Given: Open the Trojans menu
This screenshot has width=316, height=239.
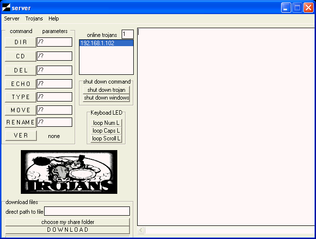Looking at the screenshot, I should point(34,18).
